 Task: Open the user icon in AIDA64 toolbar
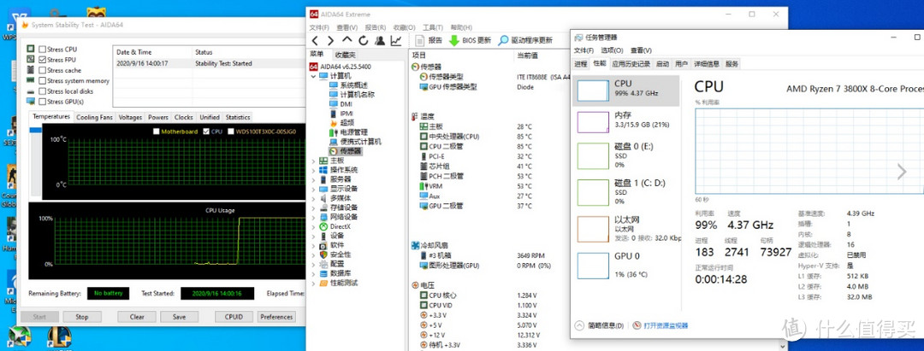[380, 41]
